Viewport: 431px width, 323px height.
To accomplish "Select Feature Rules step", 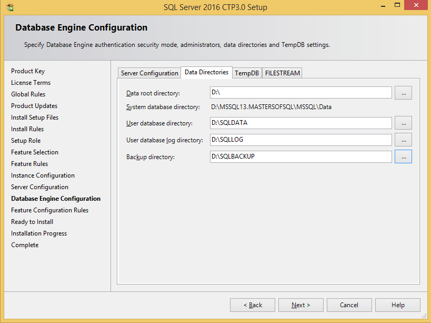I will point(29,164).
